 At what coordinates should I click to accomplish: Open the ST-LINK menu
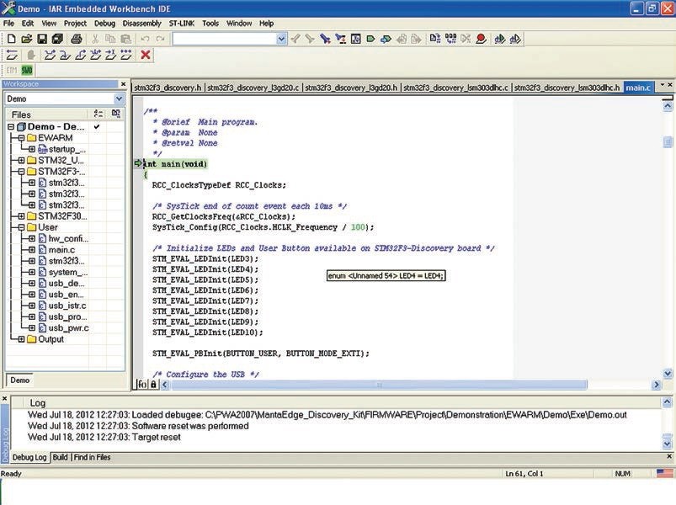click(x=182, y=24)
